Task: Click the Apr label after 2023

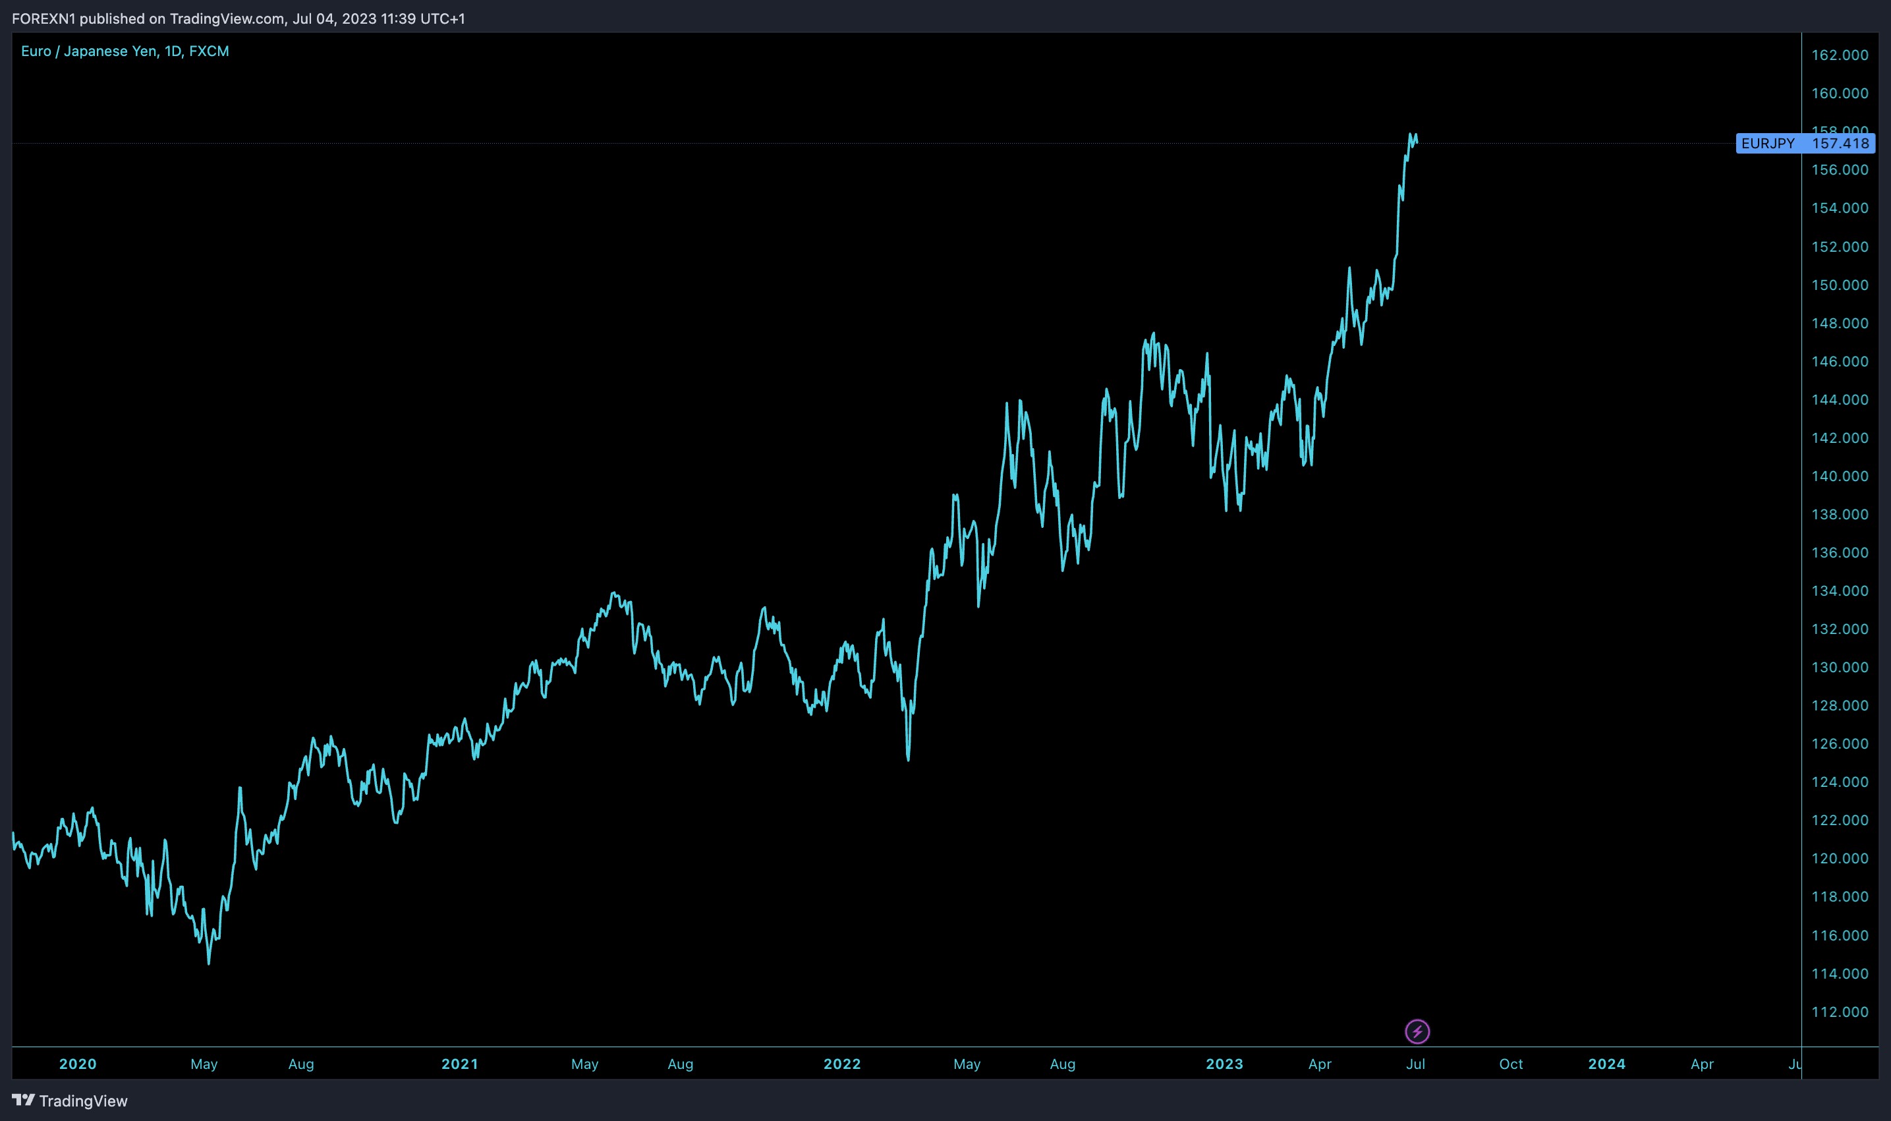Action: coord(1319,1064)
